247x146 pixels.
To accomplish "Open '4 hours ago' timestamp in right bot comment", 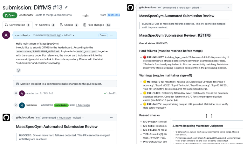I will [183, 8].
